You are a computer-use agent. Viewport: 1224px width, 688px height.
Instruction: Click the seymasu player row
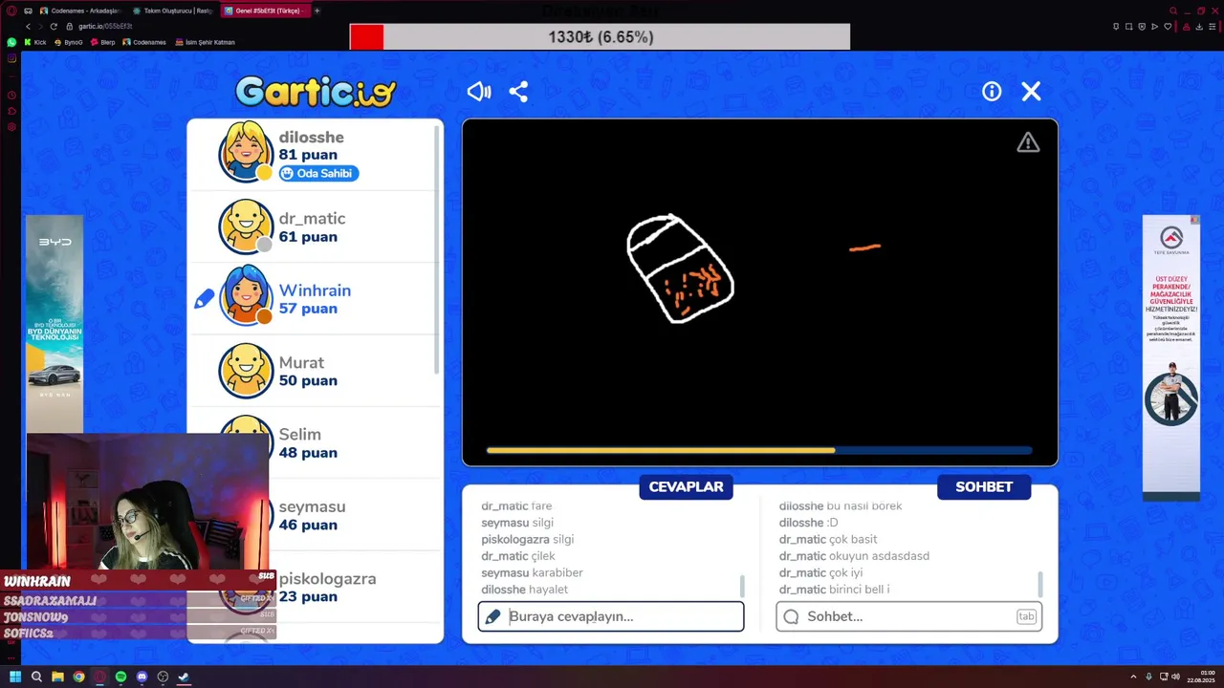(x=315, y=515)
